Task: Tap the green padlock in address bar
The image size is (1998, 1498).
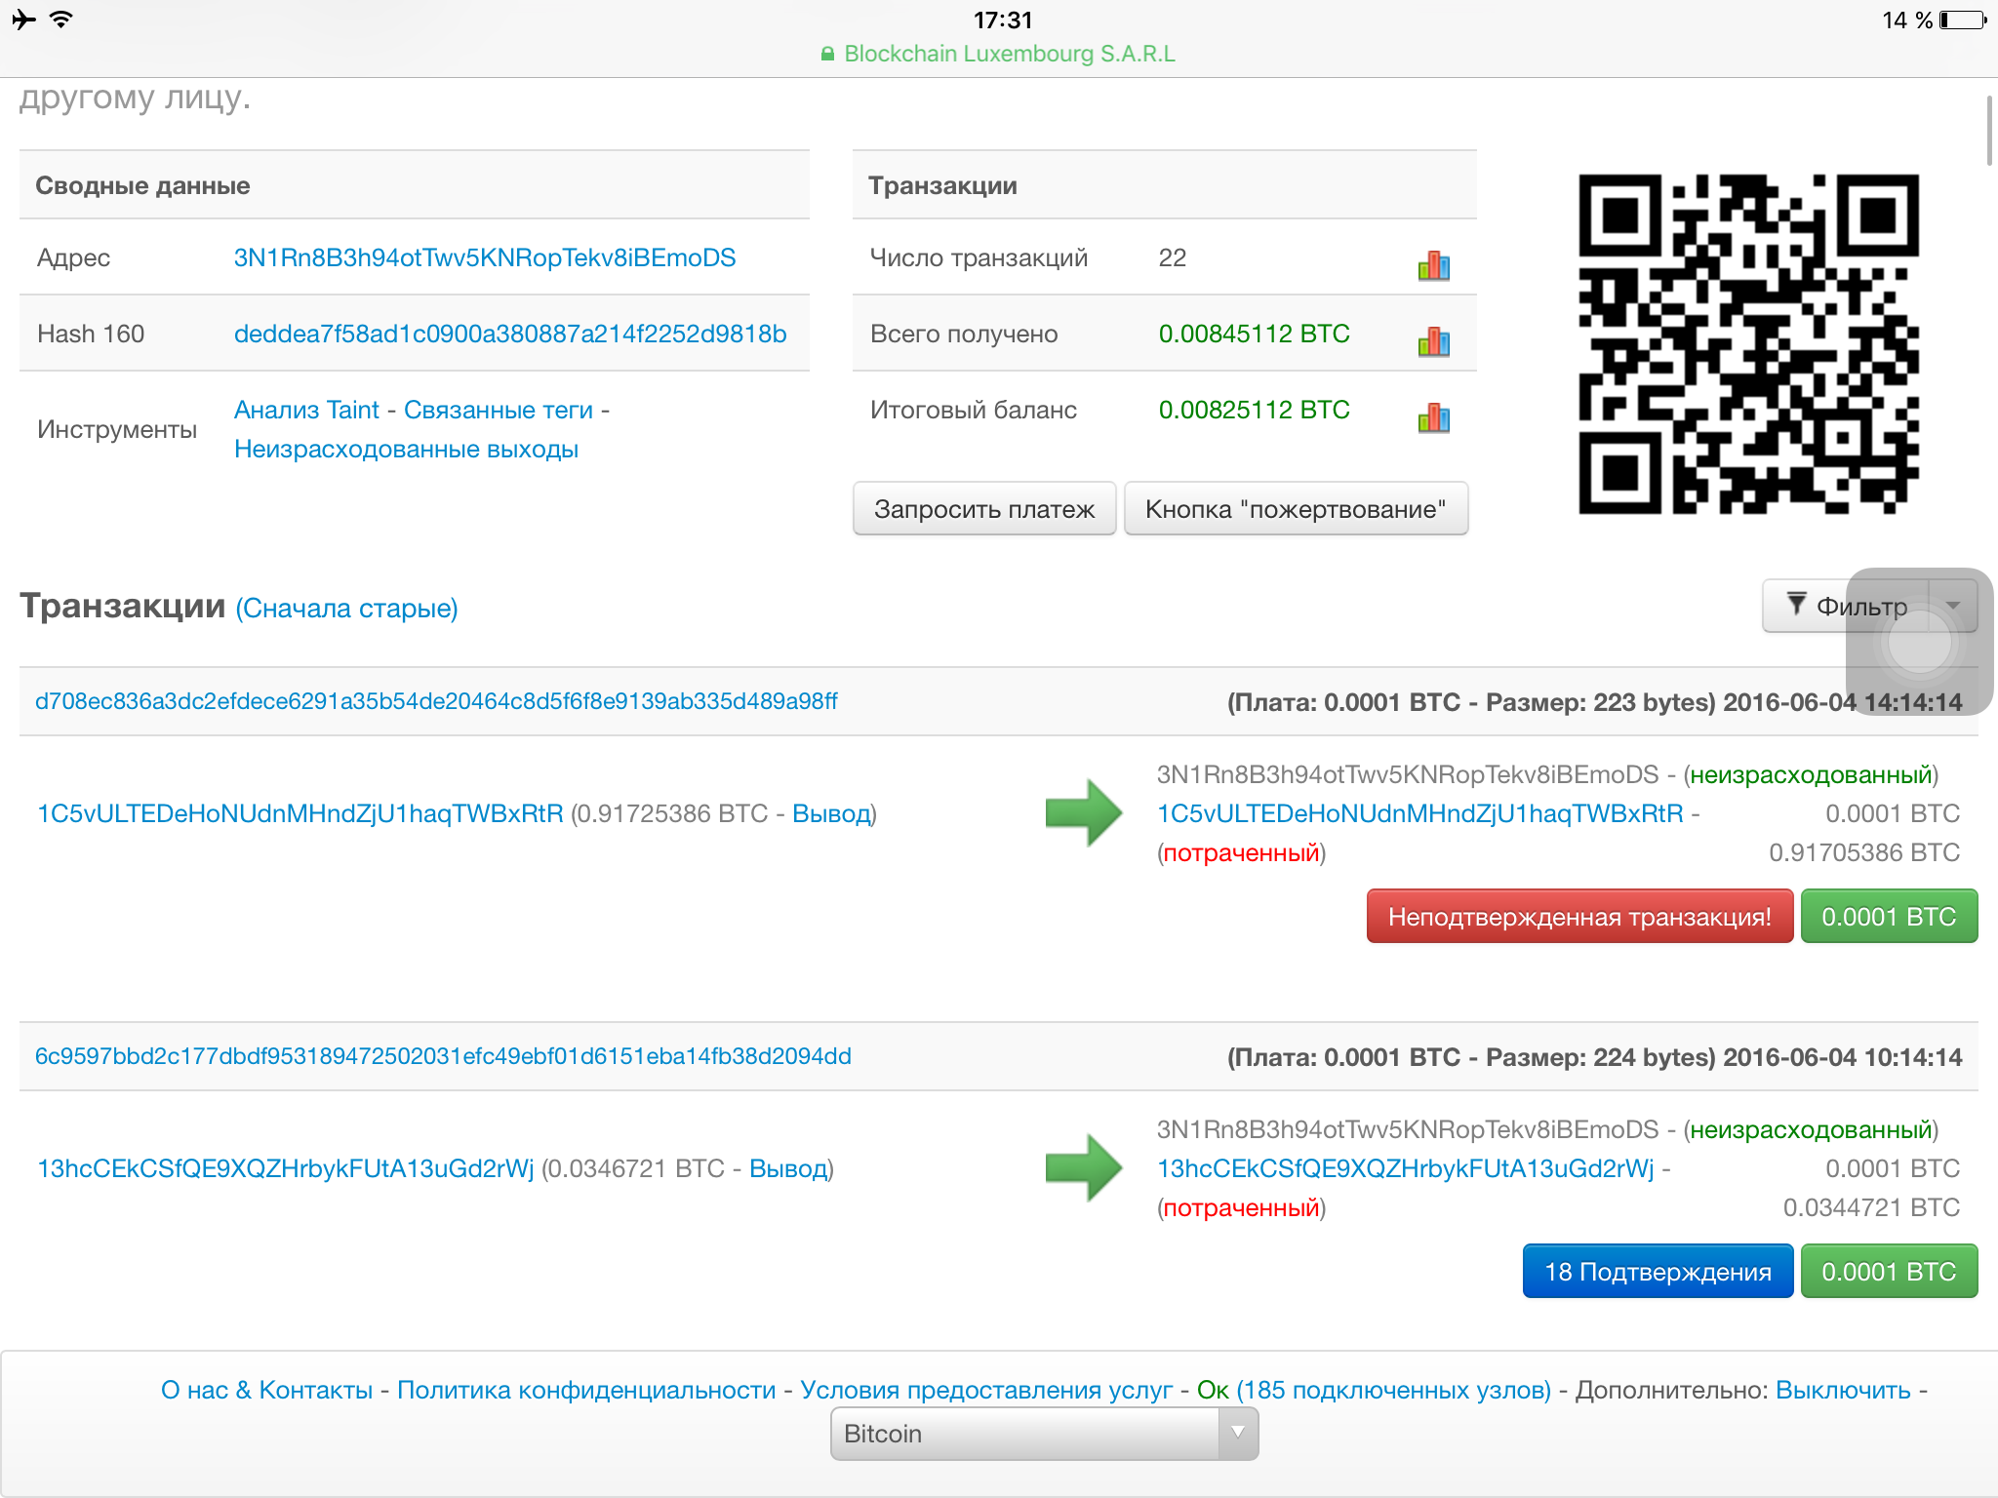Action: [827, 55]
